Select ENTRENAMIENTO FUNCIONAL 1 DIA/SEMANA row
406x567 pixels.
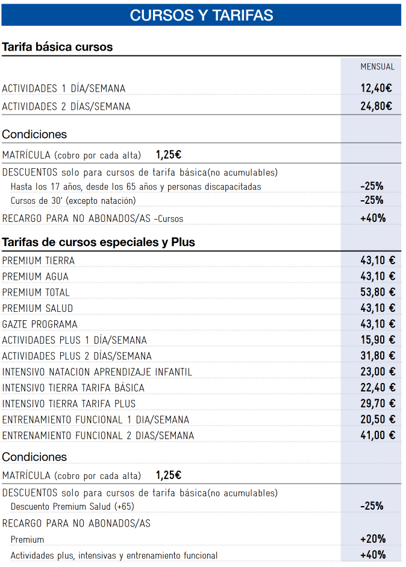click(201, 419)
